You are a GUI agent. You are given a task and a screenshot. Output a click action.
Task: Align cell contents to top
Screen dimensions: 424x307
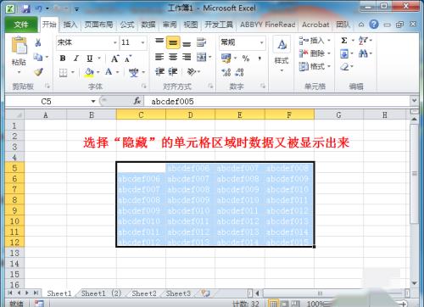point(159,42)
